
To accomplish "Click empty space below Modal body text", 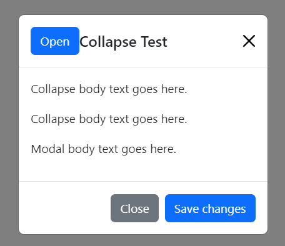I will coord(143,169).
